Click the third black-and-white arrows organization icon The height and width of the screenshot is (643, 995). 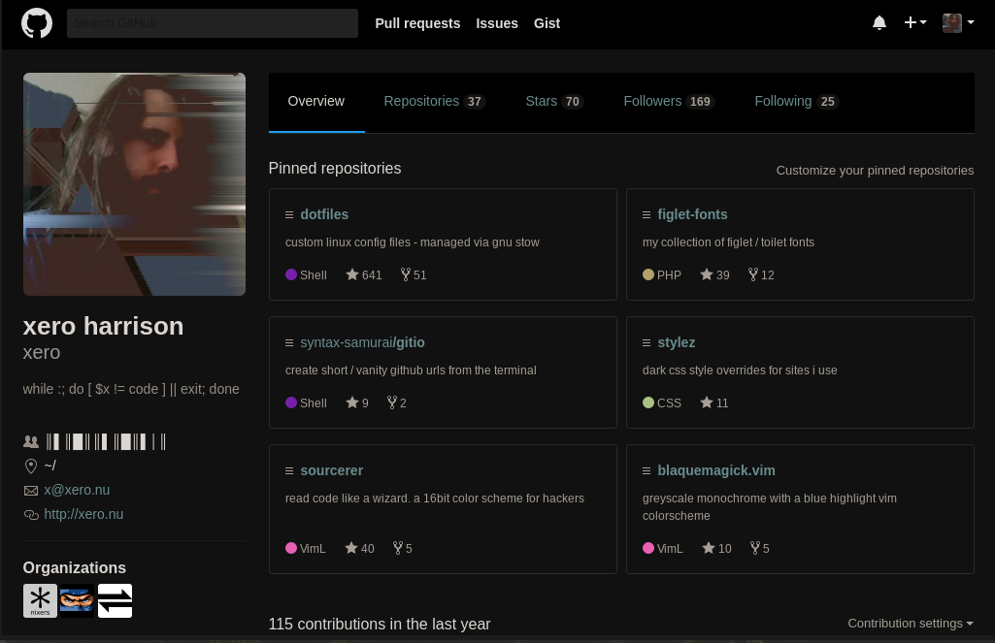click(x=114, y=600)
